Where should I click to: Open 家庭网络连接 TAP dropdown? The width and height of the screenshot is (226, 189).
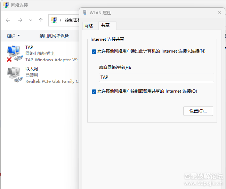(x=156, y=78)
